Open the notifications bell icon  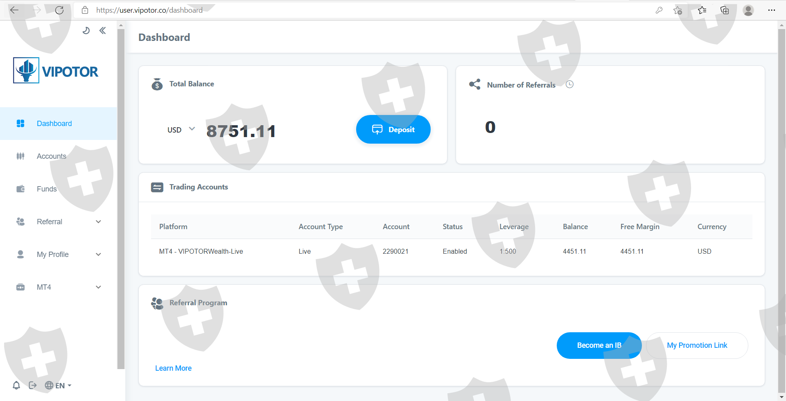point(16,385)
